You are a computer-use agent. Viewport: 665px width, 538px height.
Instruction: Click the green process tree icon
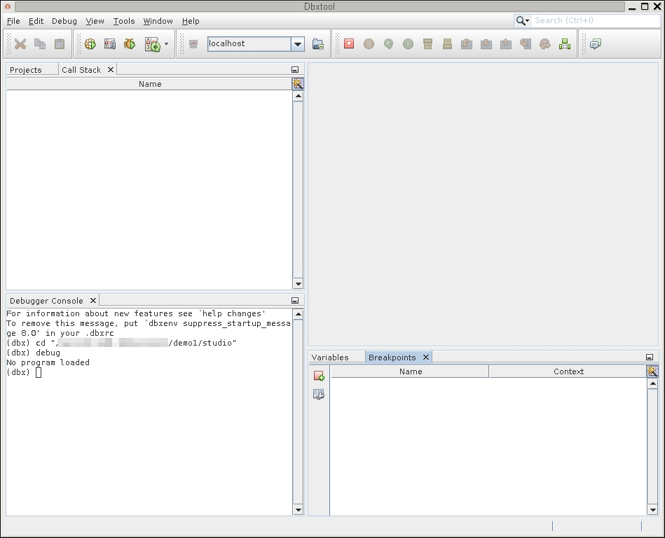coord(565,43)
